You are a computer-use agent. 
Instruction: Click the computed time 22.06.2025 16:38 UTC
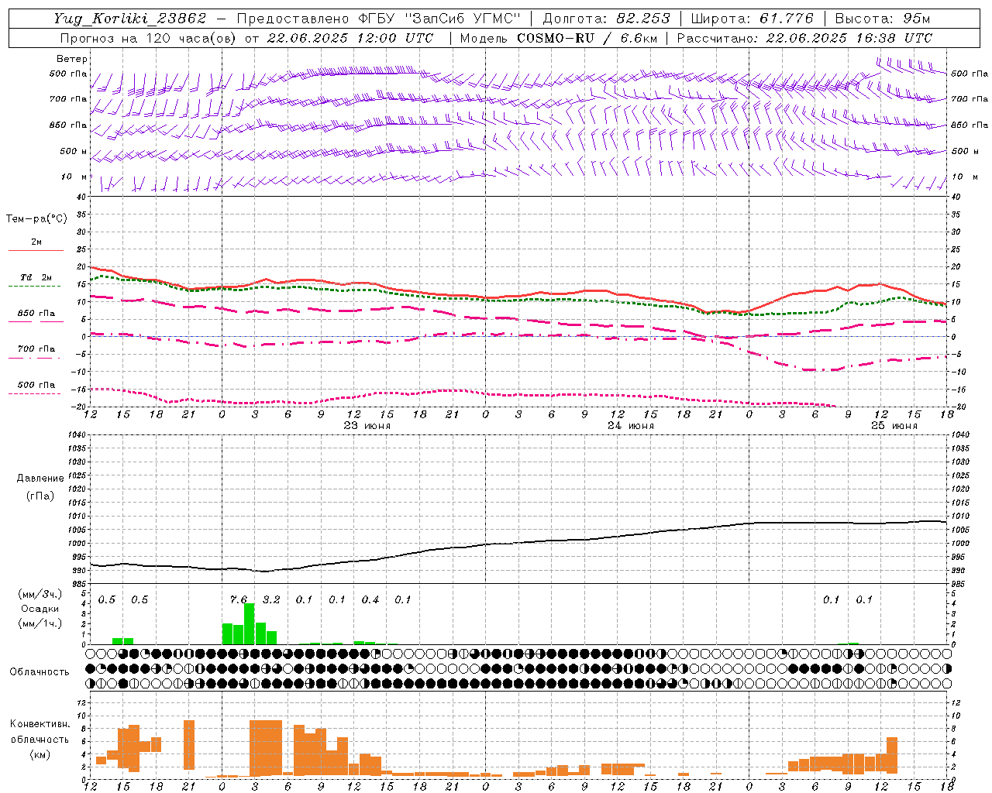pyautogui.click(x=849, y=38)
